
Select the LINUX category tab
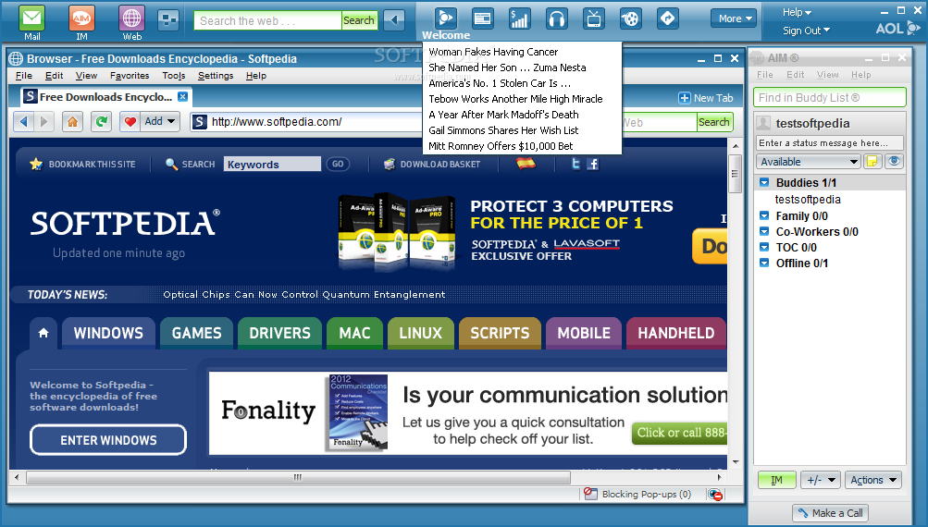pos(420,333)
